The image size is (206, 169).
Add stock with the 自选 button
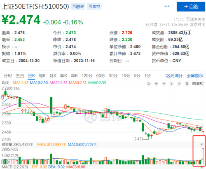pyautogui.click(x=191, y=7)
